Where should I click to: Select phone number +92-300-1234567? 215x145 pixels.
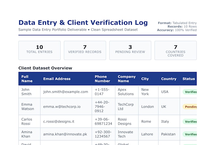coord(103,134)
